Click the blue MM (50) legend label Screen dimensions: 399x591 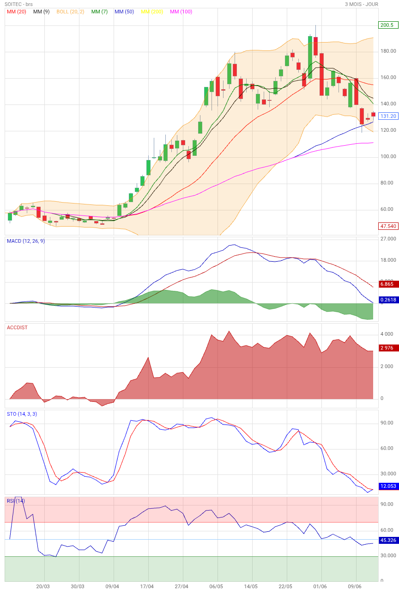coord(124,12)
